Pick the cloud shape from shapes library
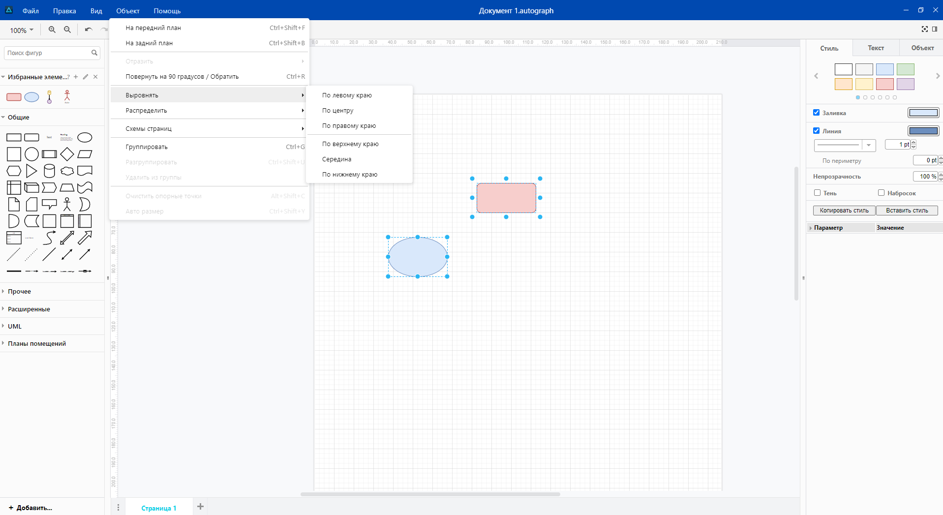Screen dimensions: 943x515 (67, 171)
